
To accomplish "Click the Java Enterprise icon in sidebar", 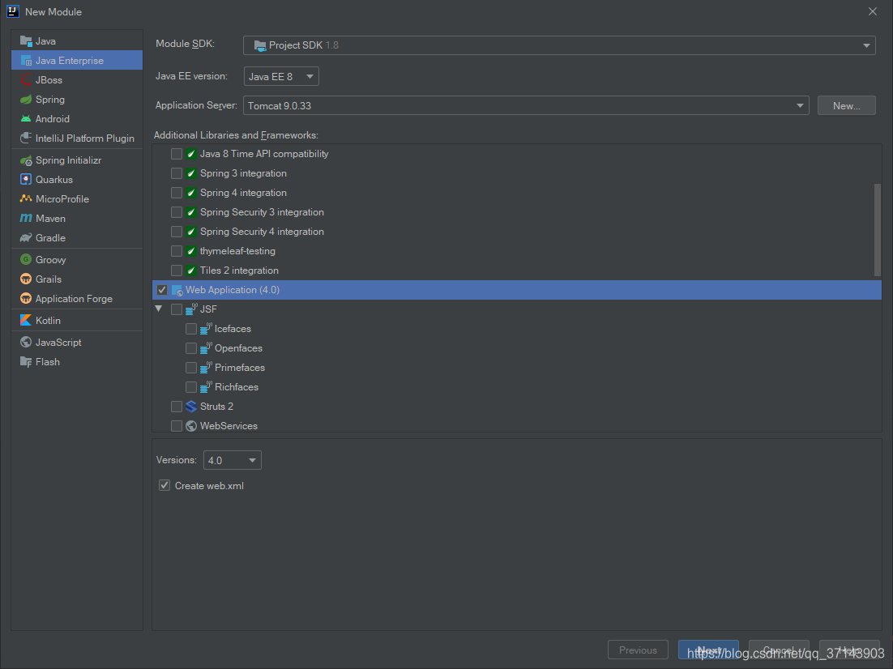I will point(26,61).
